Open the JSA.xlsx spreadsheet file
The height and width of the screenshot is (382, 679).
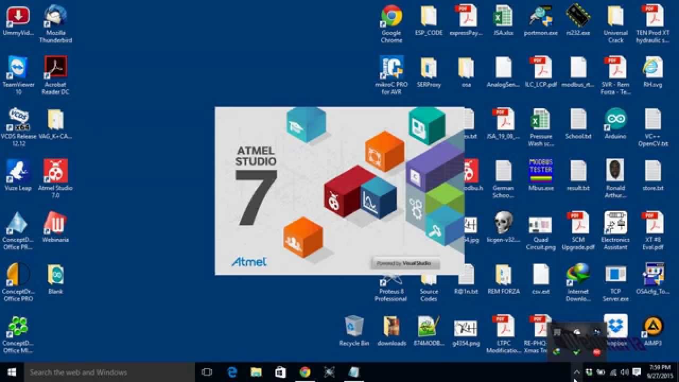tap(503, 21)
